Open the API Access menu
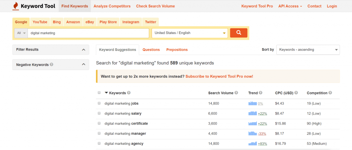 click(x=290, y=6)
